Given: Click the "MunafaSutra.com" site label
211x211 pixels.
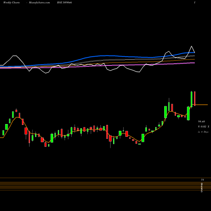Looking at the screenshot, I should 39,3.
